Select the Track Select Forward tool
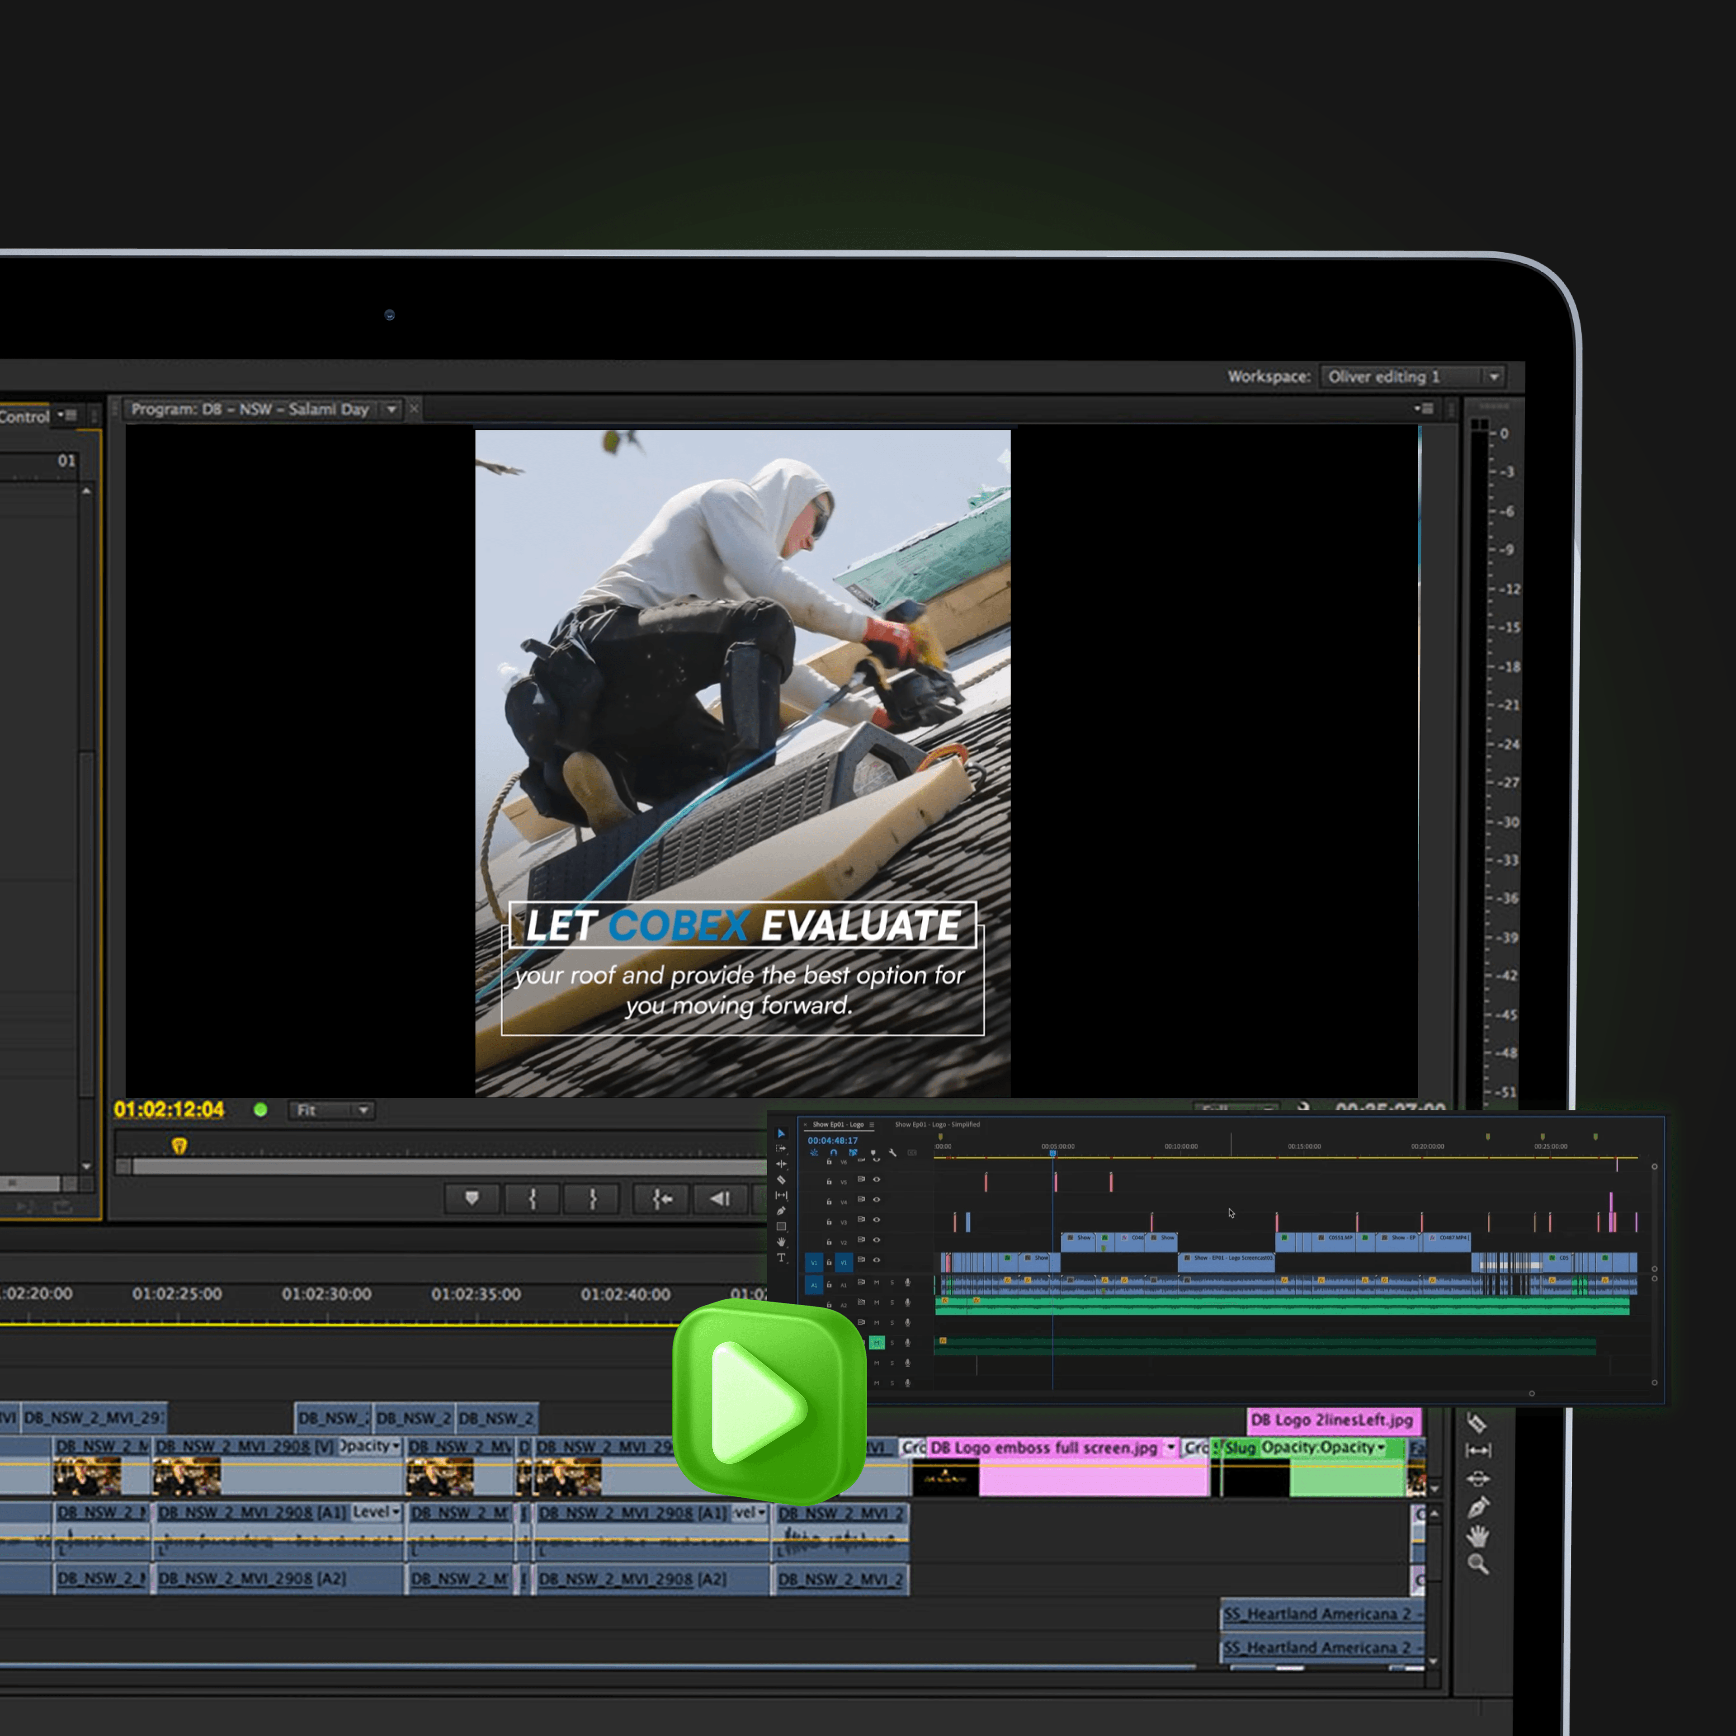This screenshot has height=1736, width=1736. pos(782,1149)
